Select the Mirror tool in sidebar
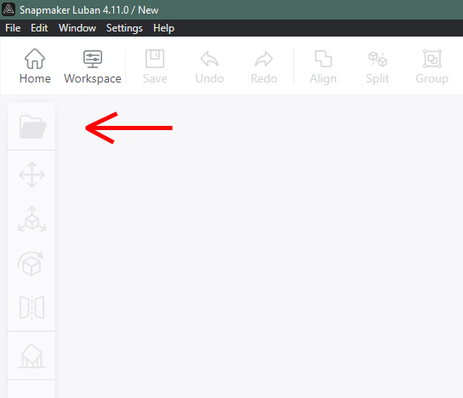This screenshot has height=398, width=463. pos(31,307)
